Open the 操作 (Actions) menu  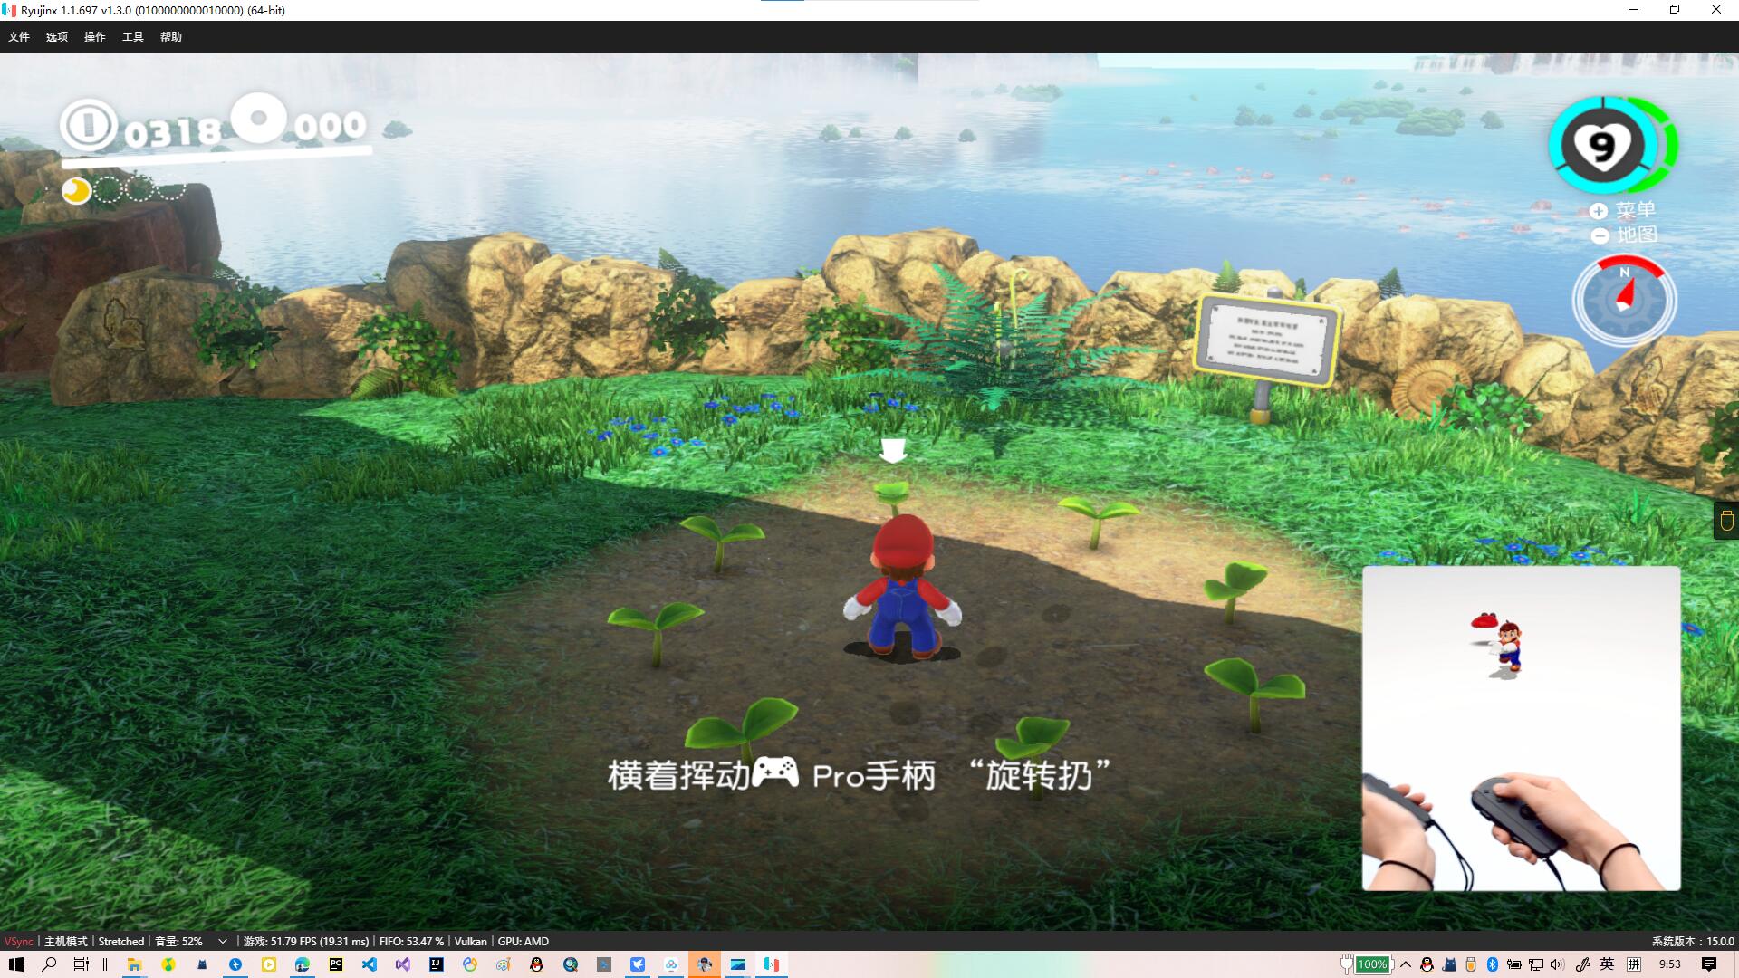click(95, 37)
